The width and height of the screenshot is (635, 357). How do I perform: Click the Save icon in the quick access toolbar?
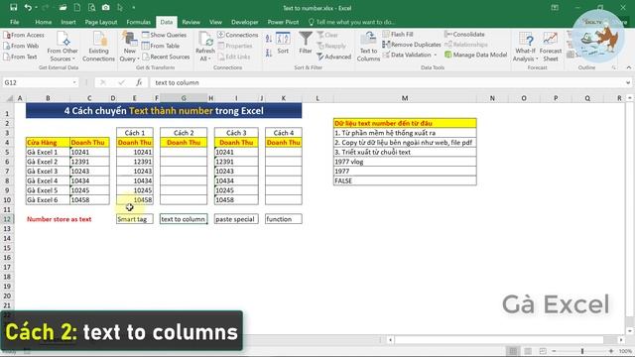point(13,7)
